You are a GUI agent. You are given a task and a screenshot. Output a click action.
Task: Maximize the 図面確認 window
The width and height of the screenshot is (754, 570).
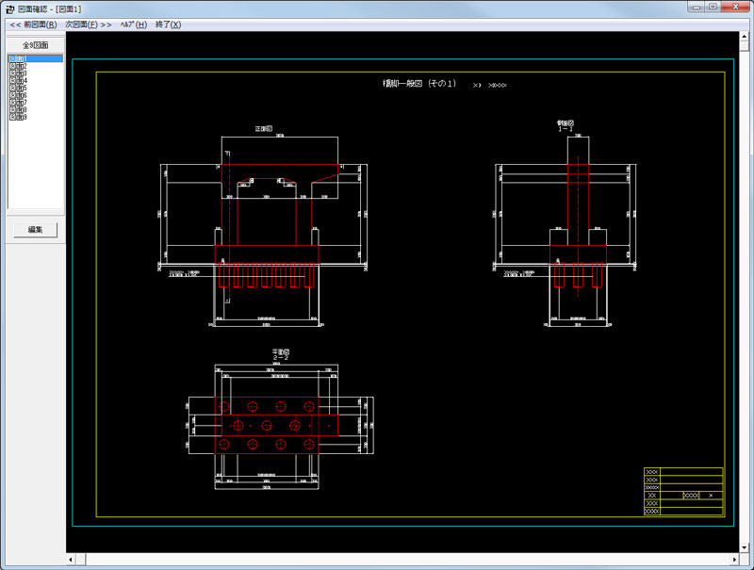coord(713,7)
